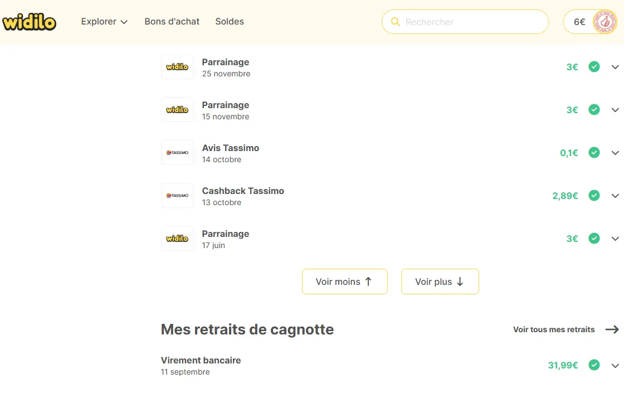Go to Bons d'achat
The width and height of the screenshot is (624, 398).
click(x=172, y=22)
